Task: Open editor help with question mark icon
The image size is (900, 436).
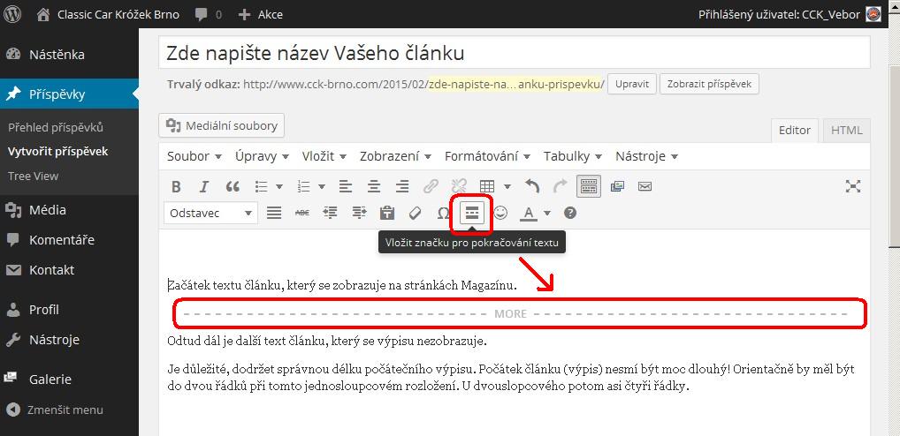Action: click(x=570, y=213)
